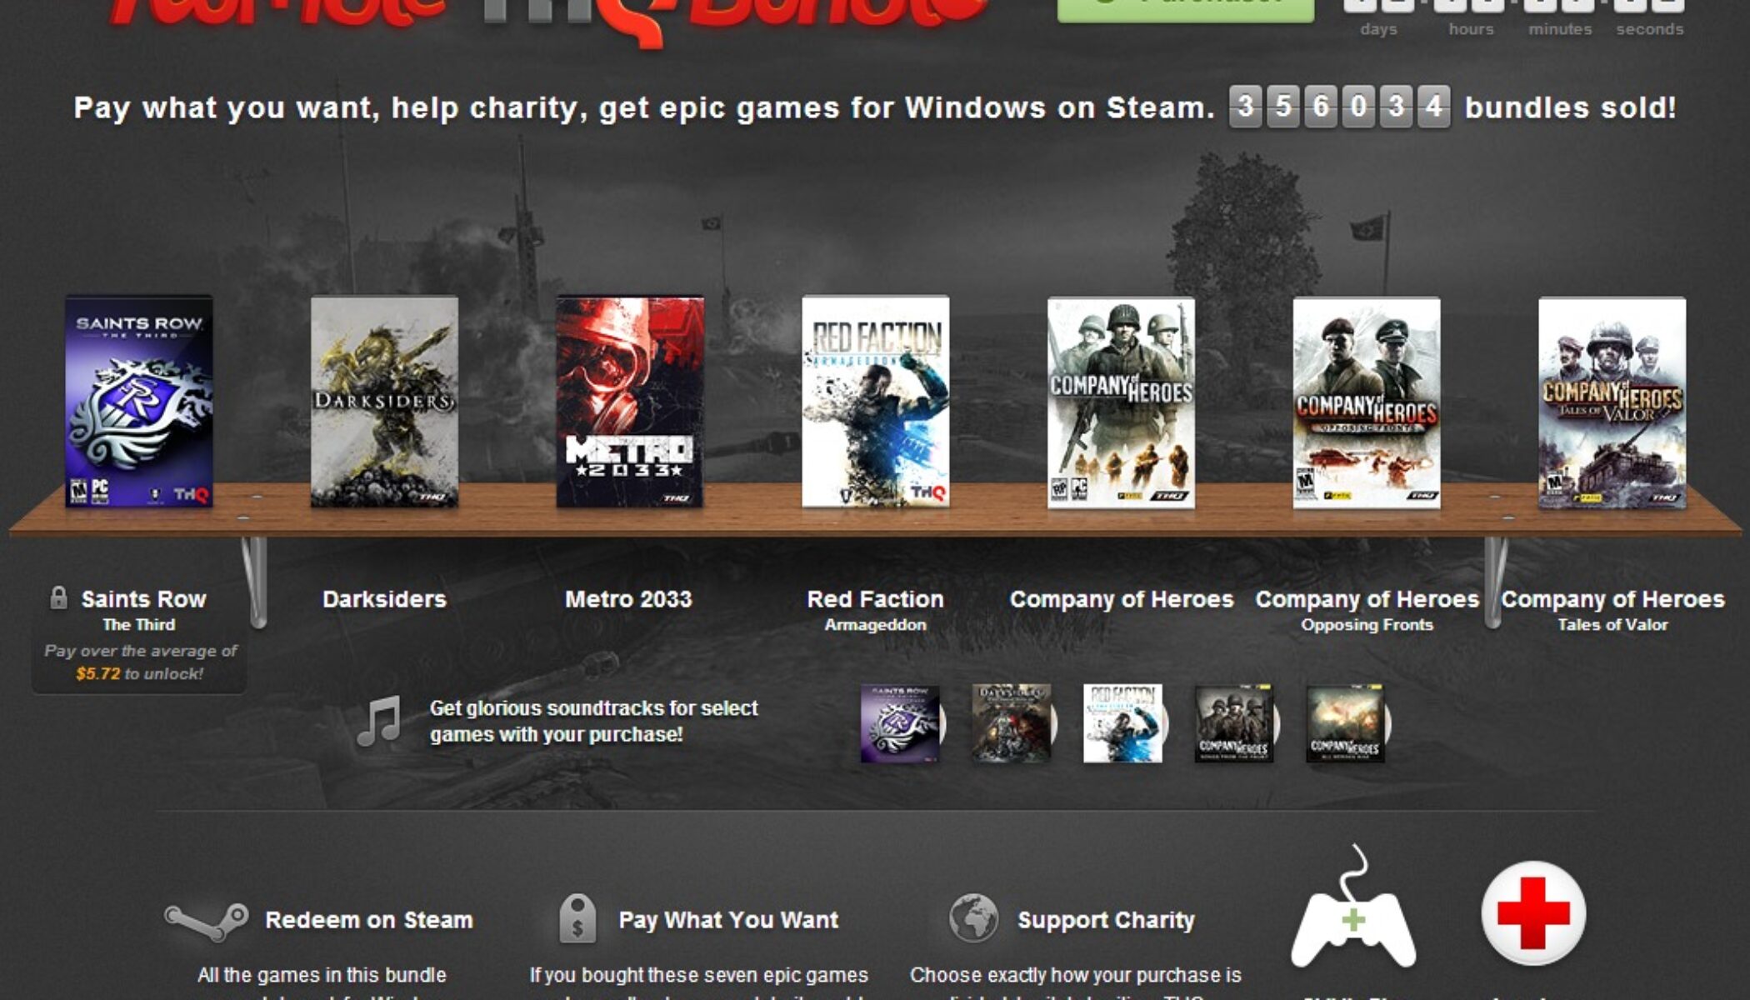This screenshot has height=1000, width=1750.
Task: Click the music note soundtrack icon
Action: tap(379, 721)
